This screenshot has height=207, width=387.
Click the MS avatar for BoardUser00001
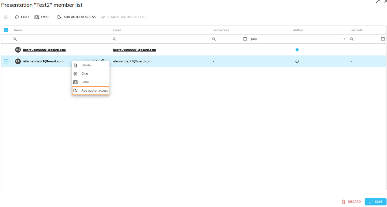pyautogui.click(x=18, y=50)
